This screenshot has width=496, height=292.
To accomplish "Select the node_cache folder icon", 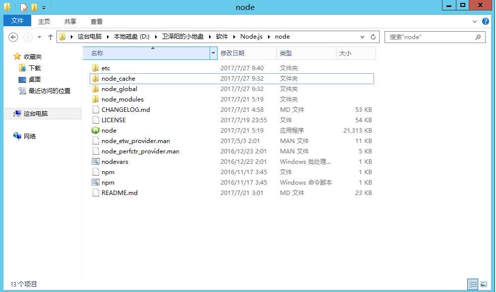I will coord(95,78).
